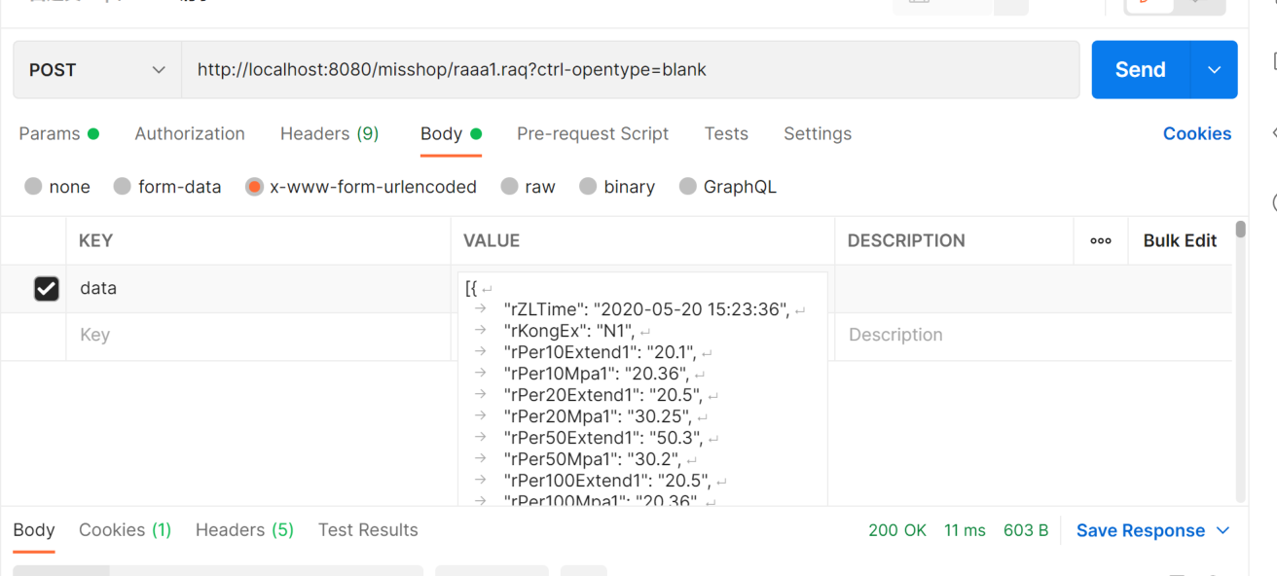Click the request URL field
Viewport: 1277px width, 576px height.
630,70
